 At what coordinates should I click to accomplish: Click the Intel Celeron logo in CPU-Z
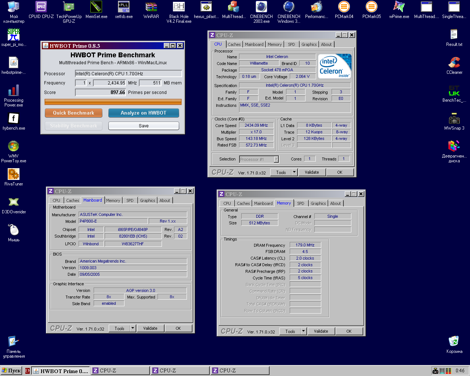pyautogui.click(x=335, y=66)
